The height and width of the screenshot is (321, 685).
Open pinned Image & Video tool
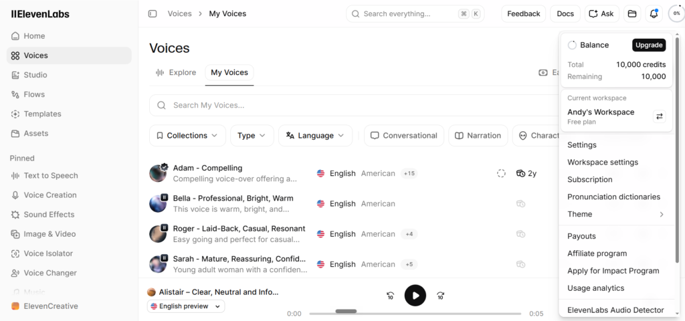tap(69, 234)
